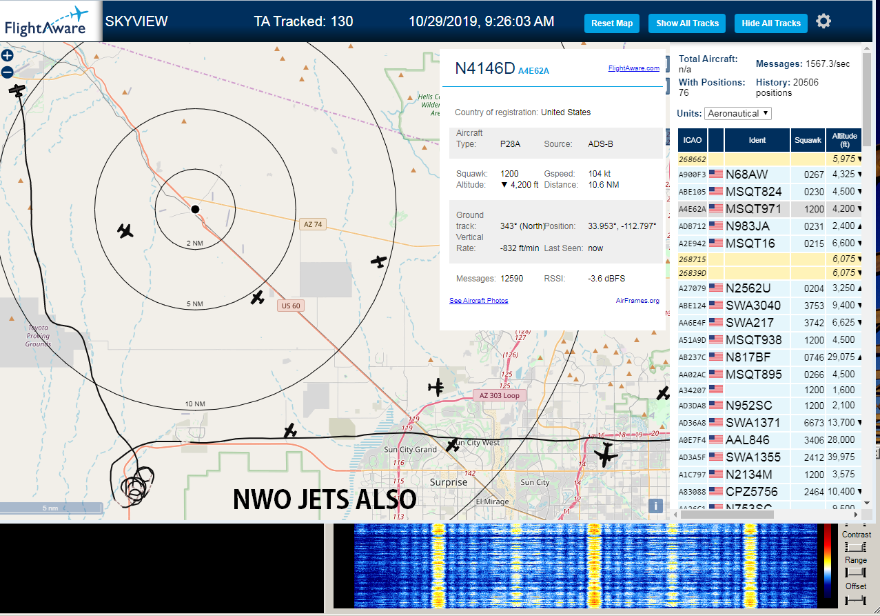The image size is (880, 616).
Task: Click the US flag in MSQT824 row
Action: click(716, 192)
